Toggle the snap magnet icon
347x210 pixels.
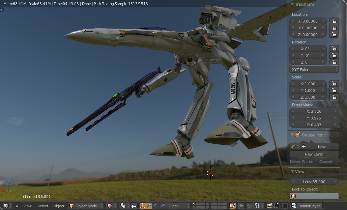[250, 206]
